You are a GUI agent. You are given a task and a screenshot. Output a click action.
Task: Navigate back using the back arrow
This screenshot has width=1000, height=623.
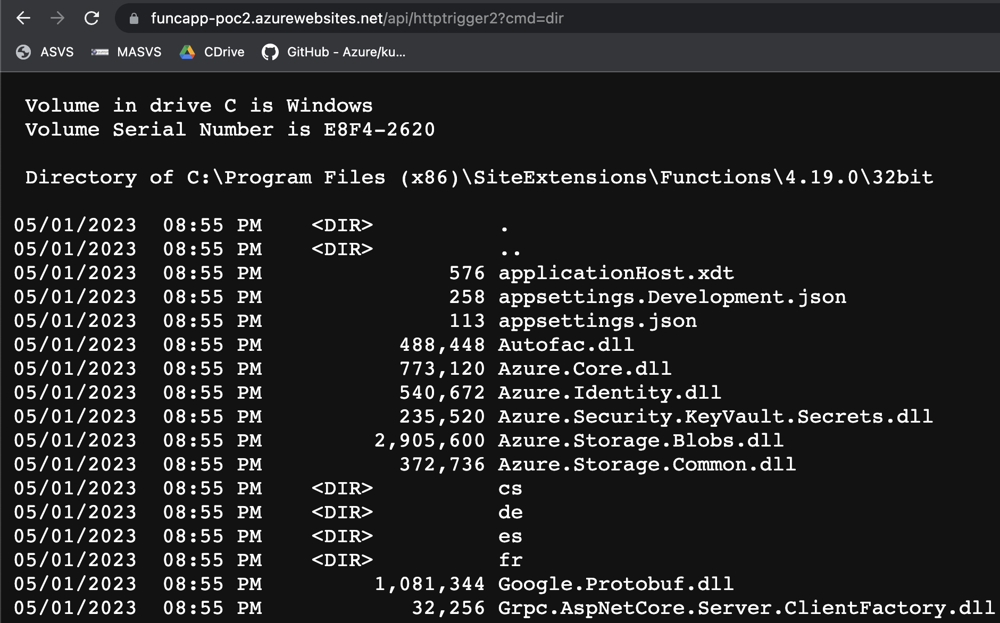[22, 19]
